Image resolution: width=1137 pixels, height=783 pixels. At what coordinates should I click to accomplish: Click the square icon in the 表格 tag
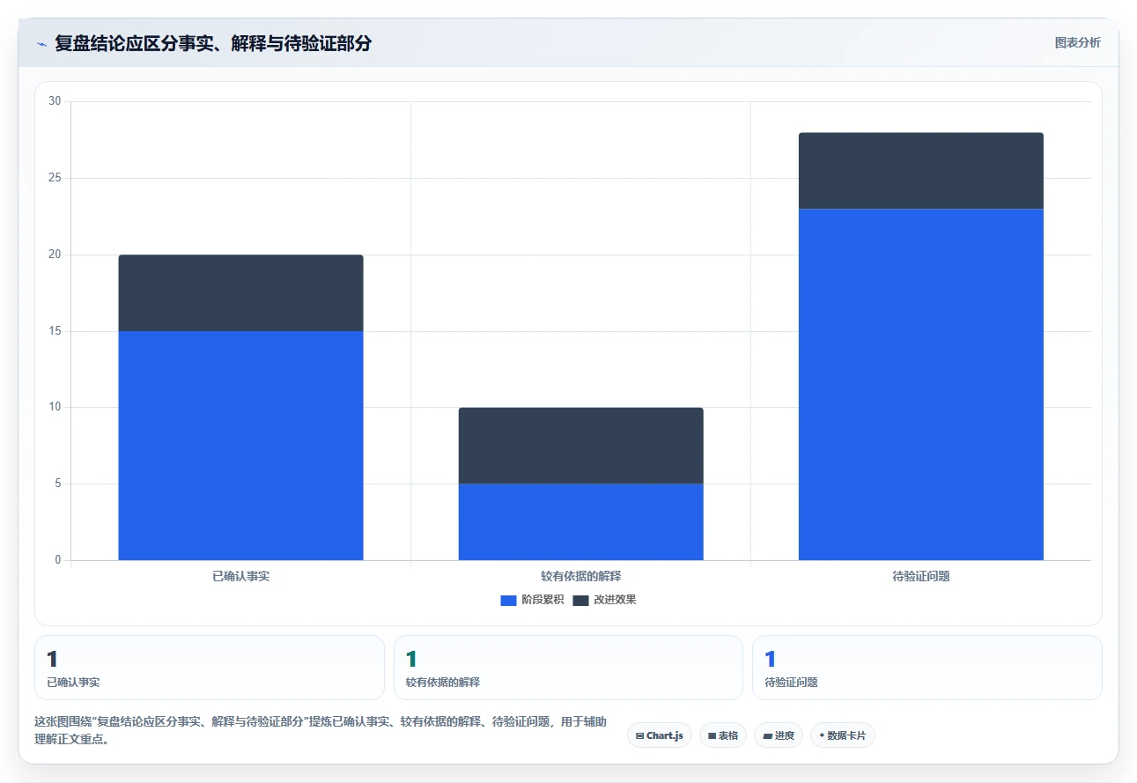pos(712,735)
